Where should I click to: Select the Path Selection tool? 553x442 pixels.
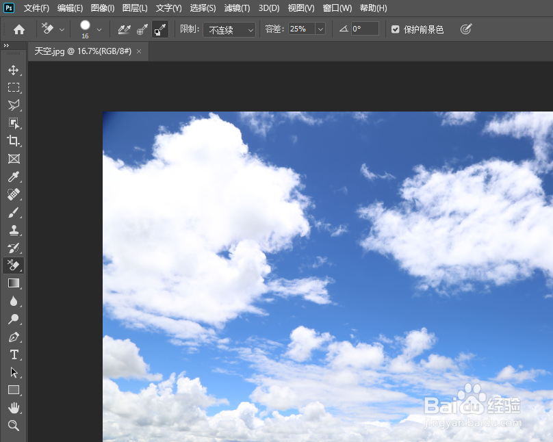coord(14,372)
